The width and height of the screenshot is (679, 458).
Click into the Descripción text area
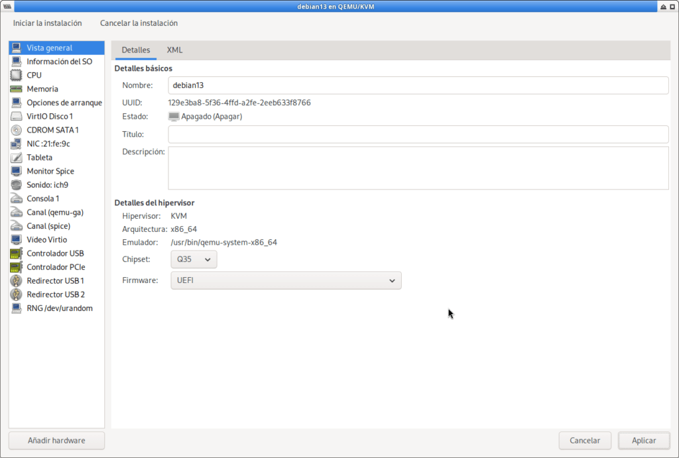tap(418, 168)
